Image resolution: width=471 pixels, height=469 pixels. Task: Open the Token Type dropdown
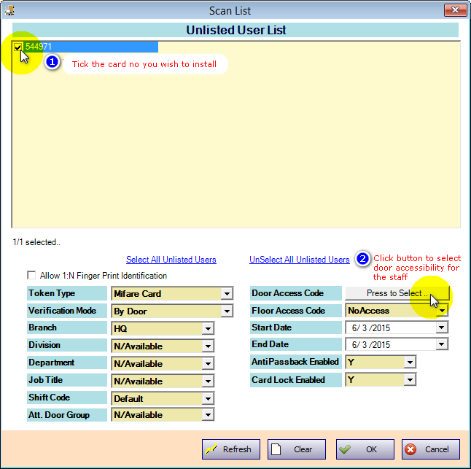coord(227,294)
